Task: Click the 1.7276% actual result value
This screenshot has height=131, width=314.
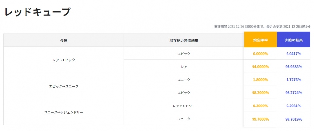Action: click(293, 80)
